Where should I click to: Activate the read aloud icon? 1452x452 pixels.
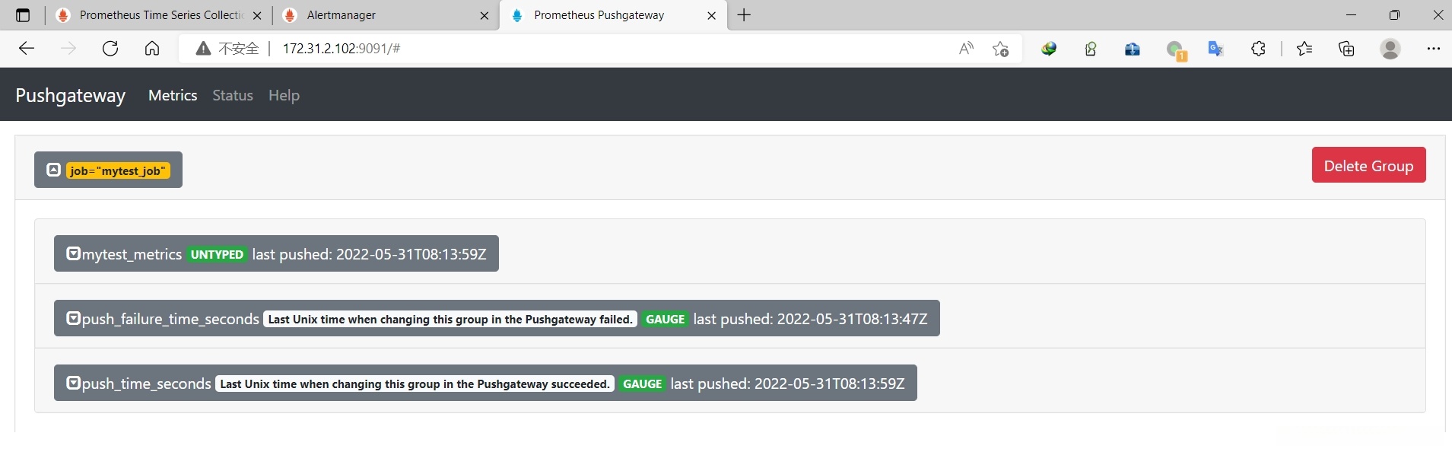click(966, 49)
